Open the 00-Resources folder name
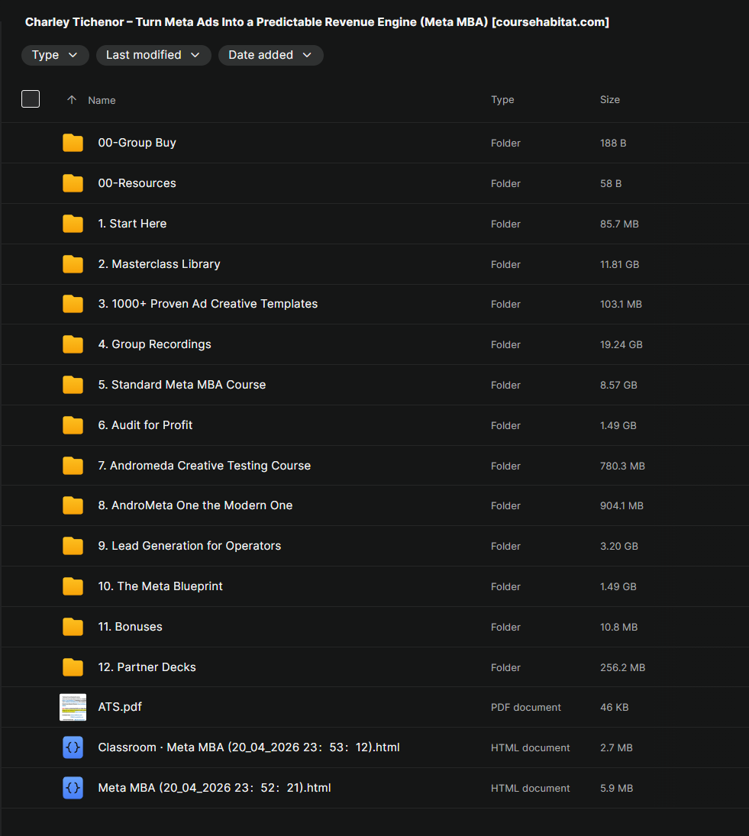Image resolution: width=749 pixels, height=836 pixels. pos(137,183)
